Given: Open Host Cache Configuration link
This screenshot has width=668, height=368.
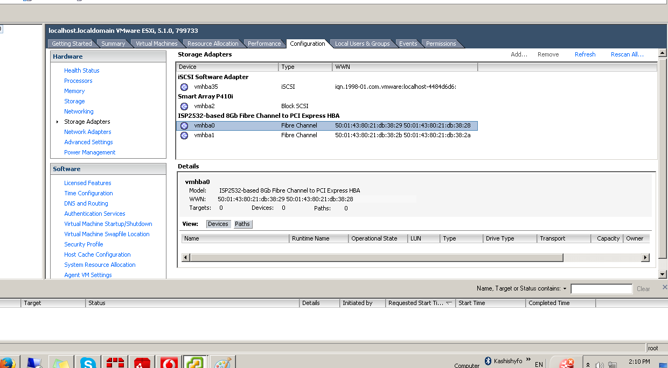Looking at the screenshot, I should [97, 254].
